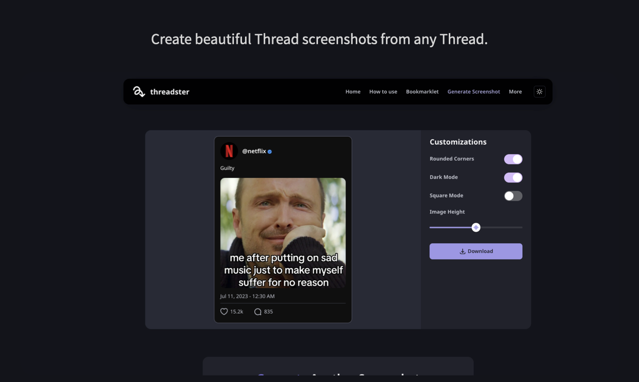The image size is (639, 382).
Task: Turn off Dark Mode
Action: point(513,177)
